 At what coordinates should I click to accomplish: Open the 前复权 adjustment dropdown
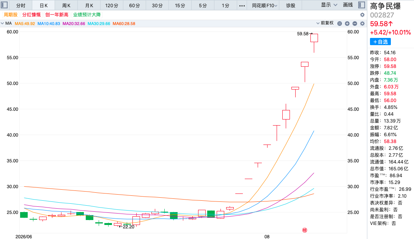click(325, 23)
